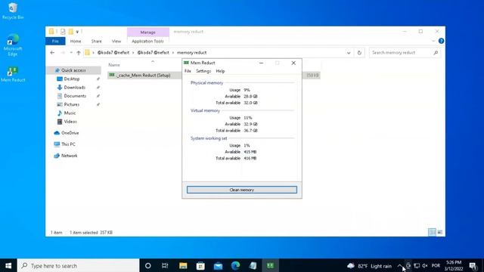
Task: Open Microsoft Edge from the taskbar
Action: coord(235,265)
